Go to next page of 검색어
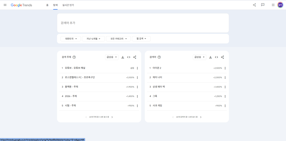Screen dimensions: 286x141 (201, 117)
